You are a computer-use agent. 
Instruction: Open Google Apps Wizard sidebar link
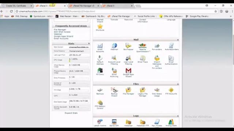coord(63,36)
